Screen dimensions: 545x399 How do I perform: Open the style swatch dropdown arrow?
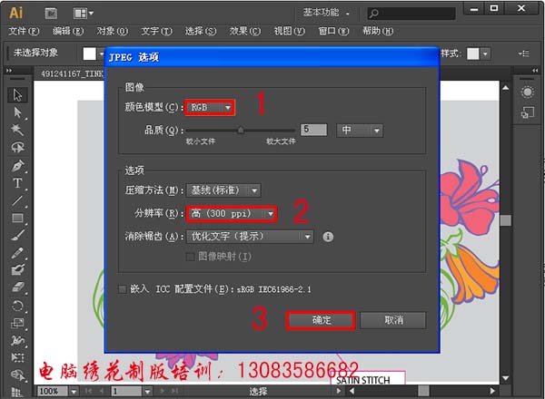(485, 54)
